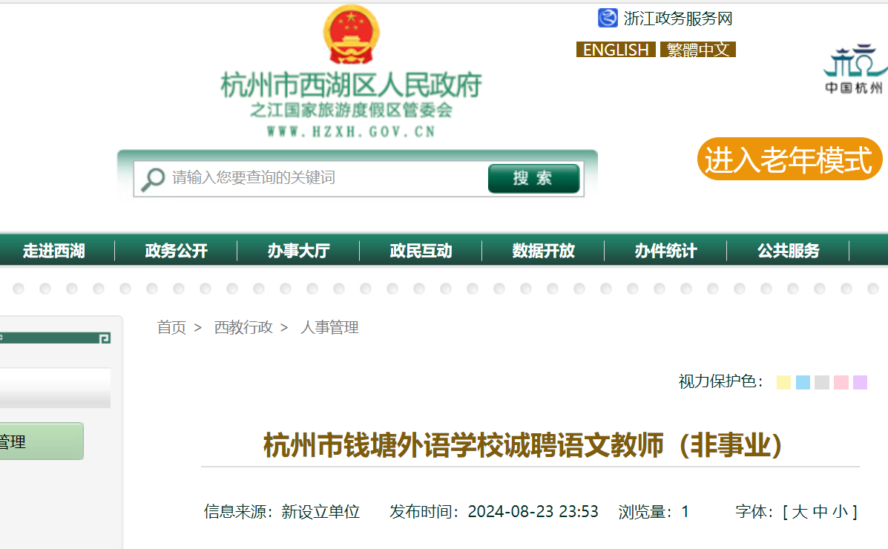
Task: Enable 进入老年模式 elderly mode
Action: [789, 160]
